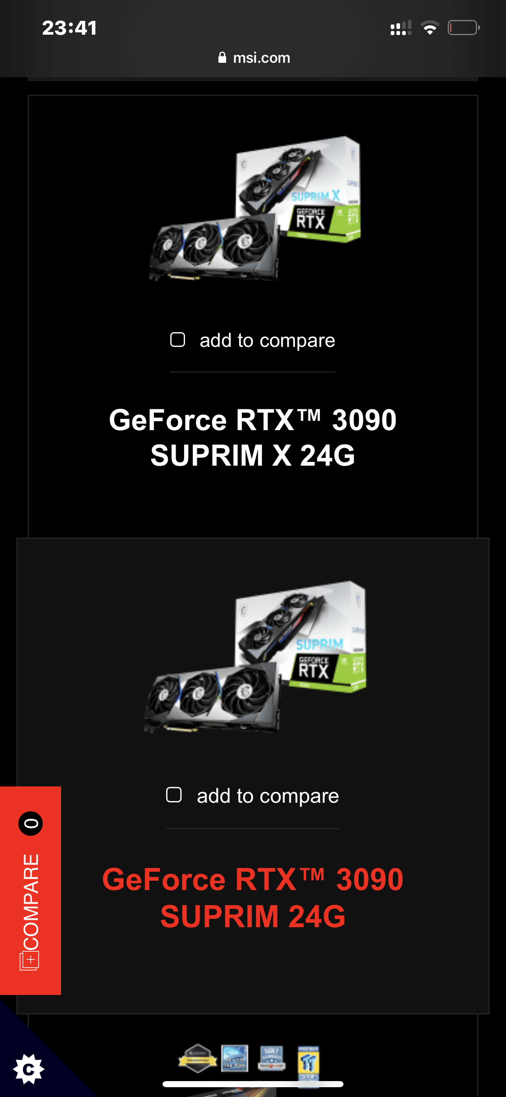Tap the msi.com address bar
The width and height of the screenshot is (506, 1097).
pos(253,58)
